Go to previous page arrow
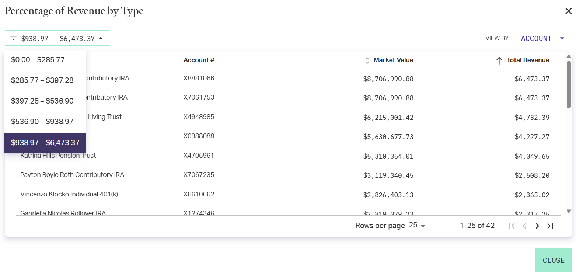This screenshot has width=576, height=275. pos(524,226)
